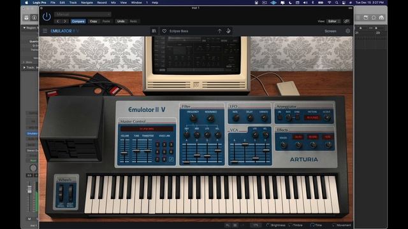
Task: Click the LFO Variation knob
Action: coord(264,118)
